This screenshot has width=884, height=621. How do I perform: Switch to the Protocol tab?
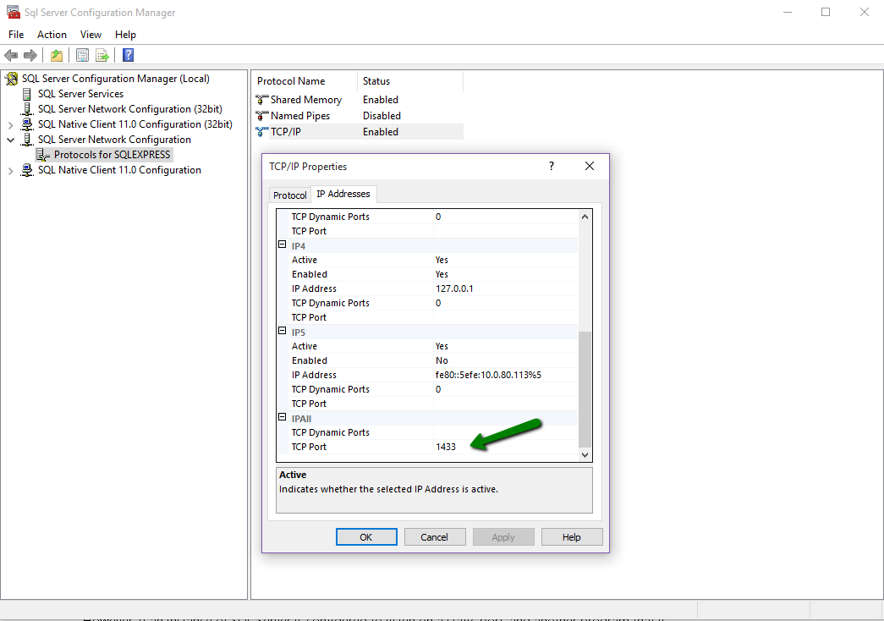pyautogui.click(x=290, y=194)
